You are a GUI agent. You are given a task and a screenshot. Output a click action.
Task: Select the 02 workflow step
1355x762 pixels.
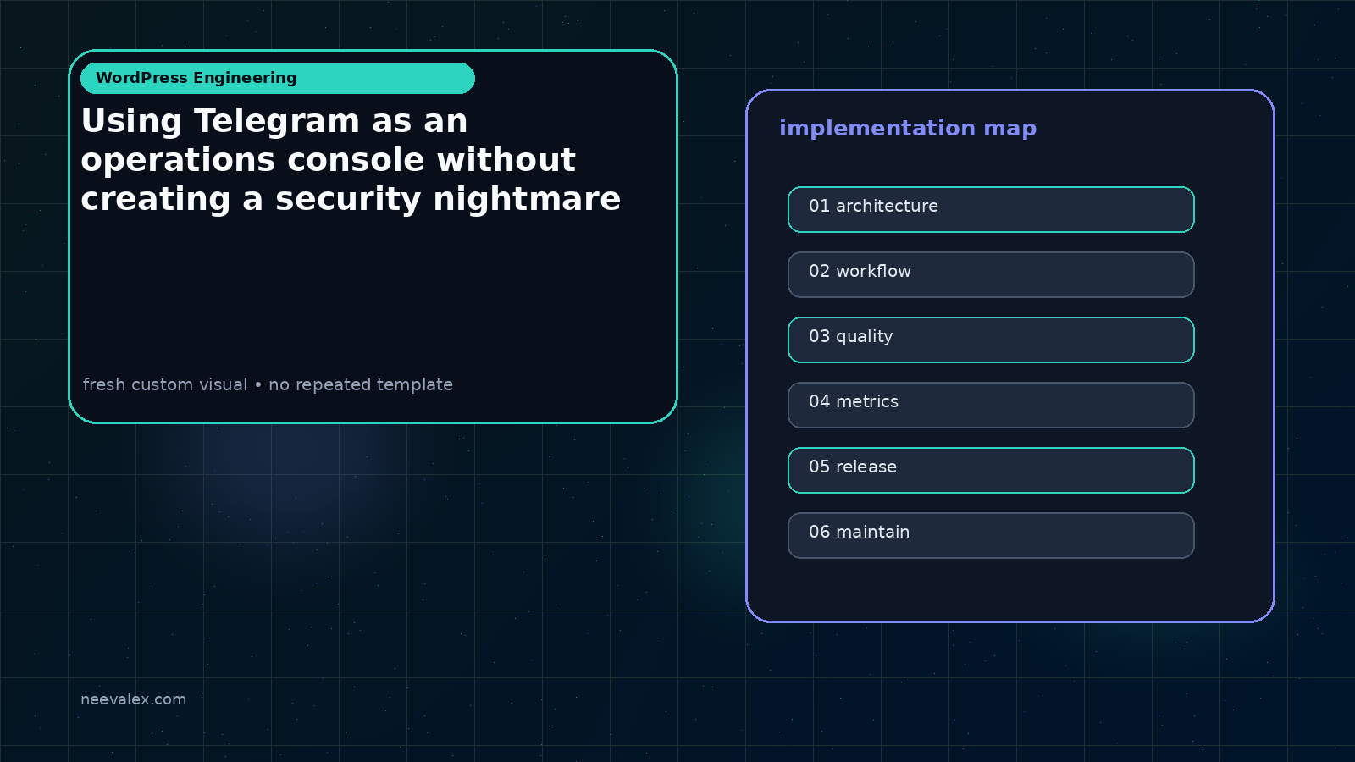[991, 274]
